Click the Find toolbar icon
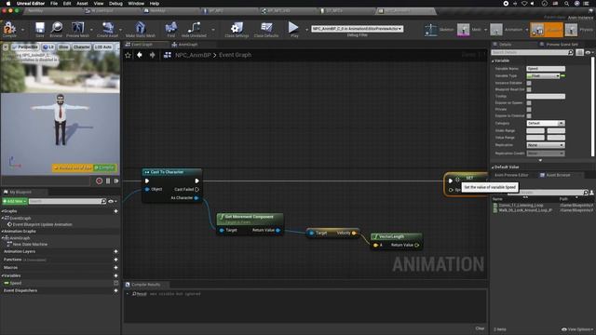 pos(171,28)
